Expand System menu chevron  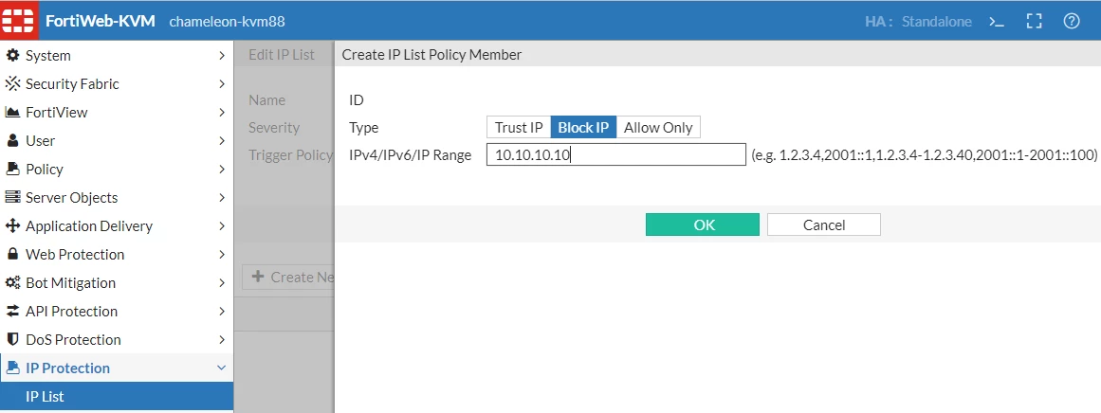221,55
